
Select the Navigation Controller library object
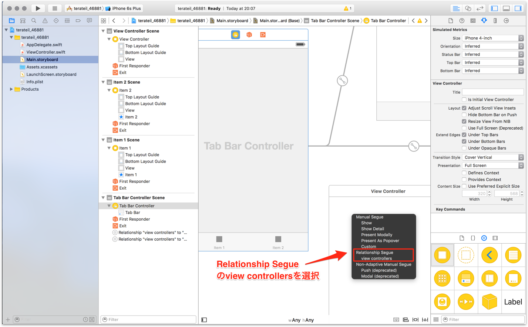[x=490, y=255]
